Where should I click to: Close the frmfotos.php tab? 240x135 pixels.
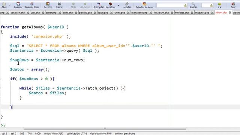pyautogui.click(x=192, y=13)
